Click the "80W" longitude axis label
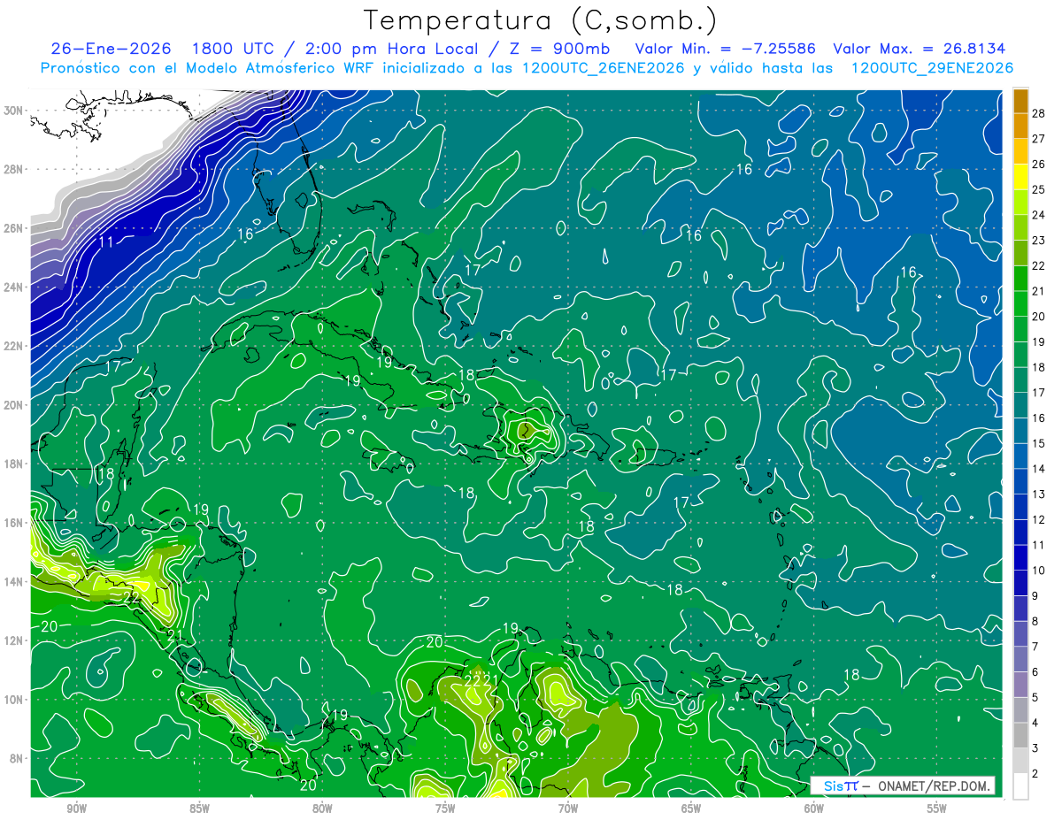1062x820 pixels. [322, 809]
